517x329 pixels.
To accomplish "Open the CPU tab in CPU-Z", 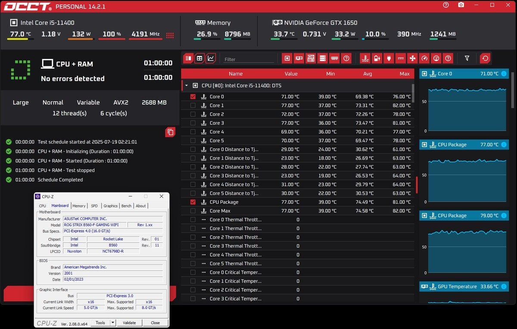I will click(43, 206).
